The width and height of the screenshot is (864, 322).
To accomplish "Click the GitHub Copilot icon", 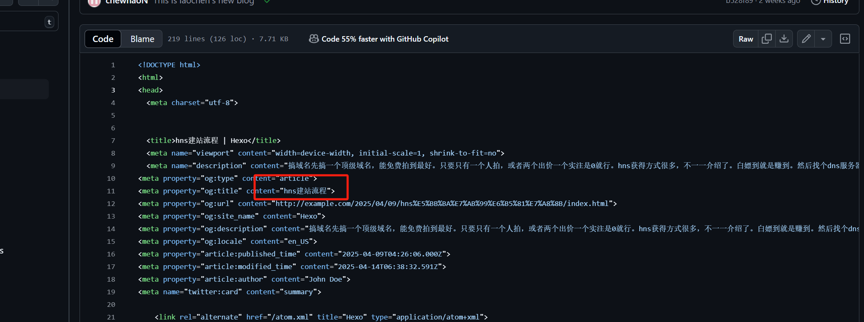I will click(x=314, y=39).
